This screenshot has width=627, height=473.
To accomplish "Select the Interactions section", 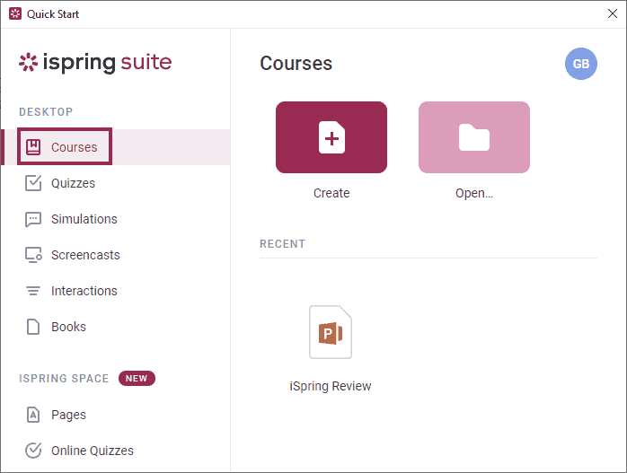I will pyautogui.click(x=84, y=291).
